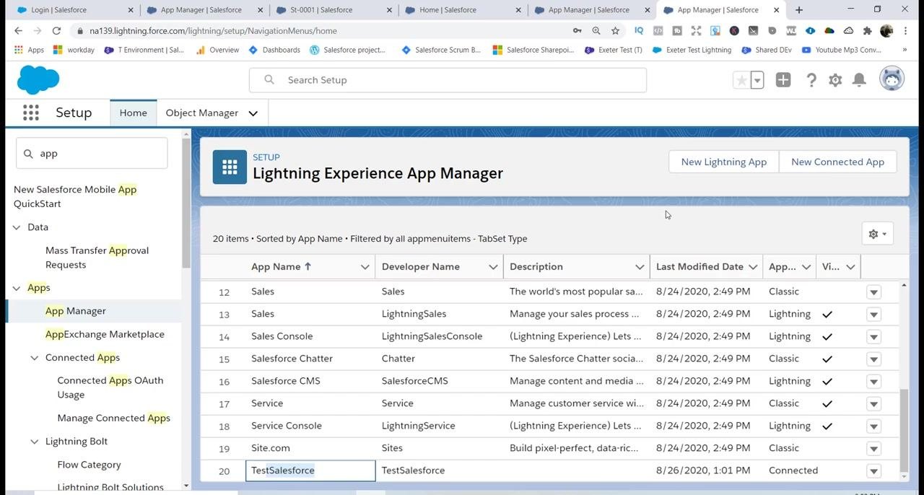924x495 pixels.
Task: Open App Name column menu chevron
Action: [365, 267]
